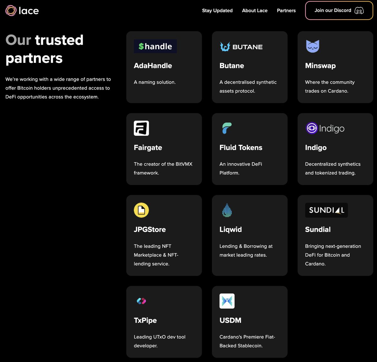Open the Liqwid card title
Image resolution: width=377 pixels, height=362 pixels.
(231, 229)
